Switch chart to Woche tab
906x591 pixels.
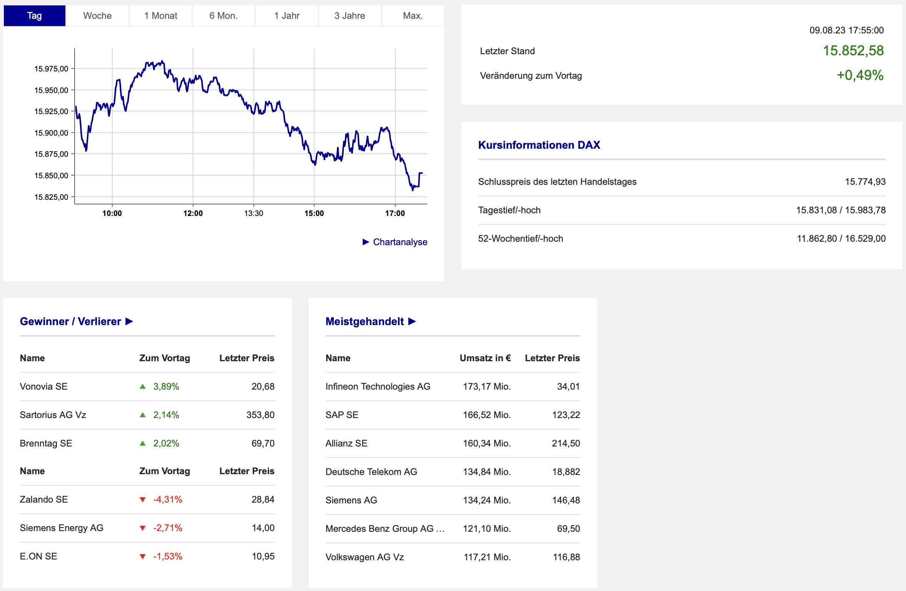point(97,16)
